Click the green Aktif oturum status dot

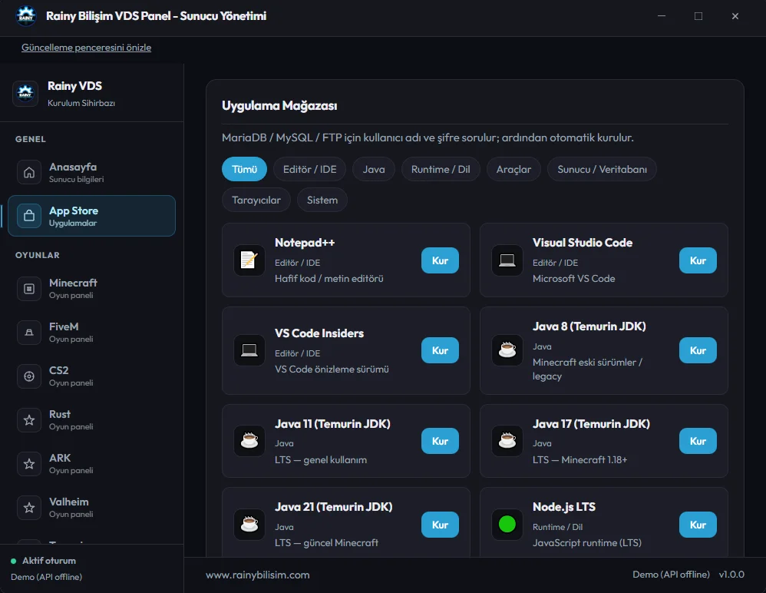click(14, 561)
